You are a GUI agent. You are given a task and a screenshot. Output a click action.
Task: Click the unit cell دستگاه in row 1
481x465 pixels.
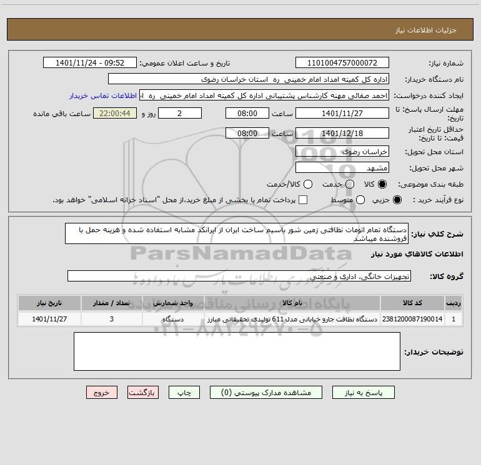(x=173, y=319)
